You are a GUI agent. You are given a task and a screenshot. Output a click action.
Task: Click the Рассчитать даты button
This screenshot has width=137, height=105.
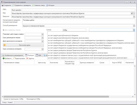[23, 45]
